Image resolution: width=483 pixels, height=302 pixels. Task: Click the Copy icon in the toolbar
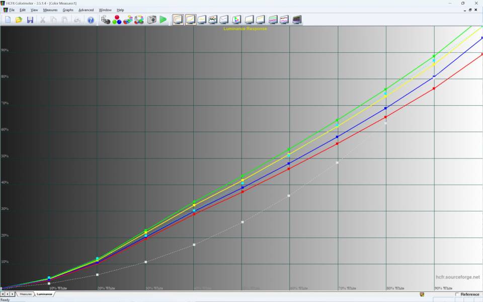click(x=54, y=20)
